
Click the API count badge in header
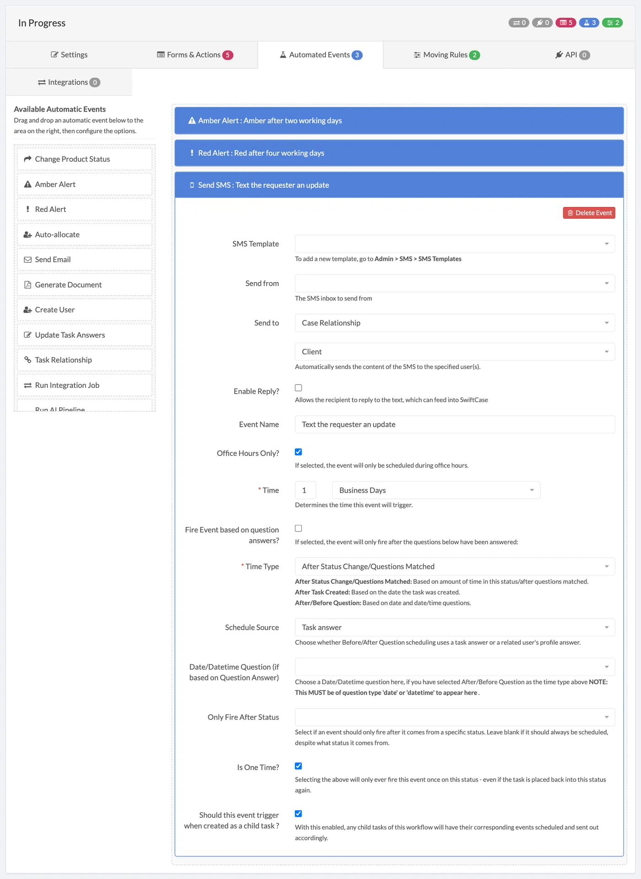coord(543,22)
